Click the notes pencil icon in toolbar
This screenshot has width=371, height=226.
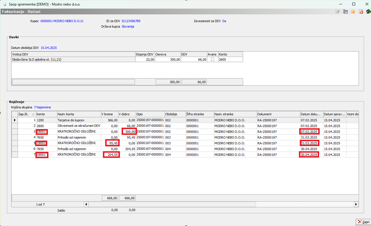pyautogui.click(x=338, y=12)
